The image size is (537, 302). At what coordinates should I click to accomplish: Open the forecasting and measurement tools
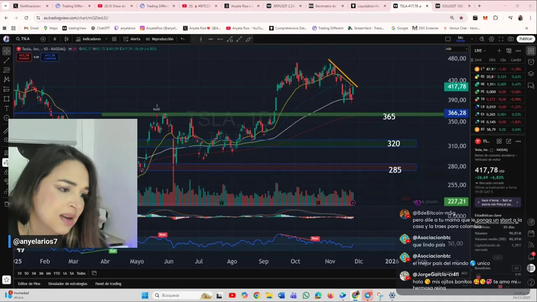pyautogui.click(x=6, y=89)
